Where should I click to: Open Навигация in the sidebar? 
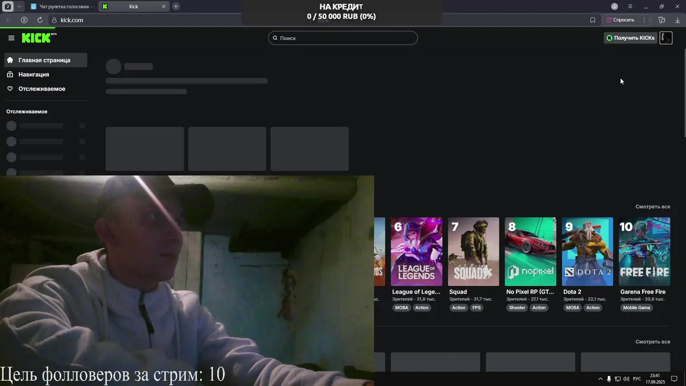point(46,75)
